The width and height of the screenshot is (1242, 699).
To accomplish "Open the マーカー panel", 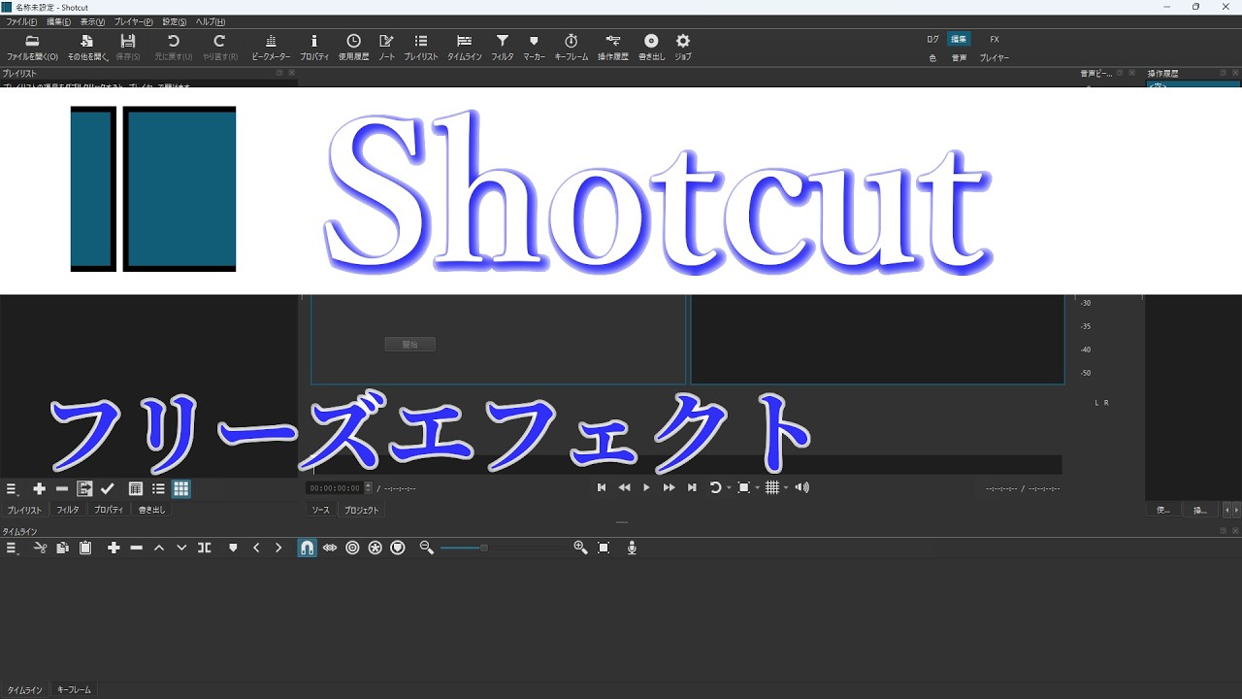I will point(534,47).
